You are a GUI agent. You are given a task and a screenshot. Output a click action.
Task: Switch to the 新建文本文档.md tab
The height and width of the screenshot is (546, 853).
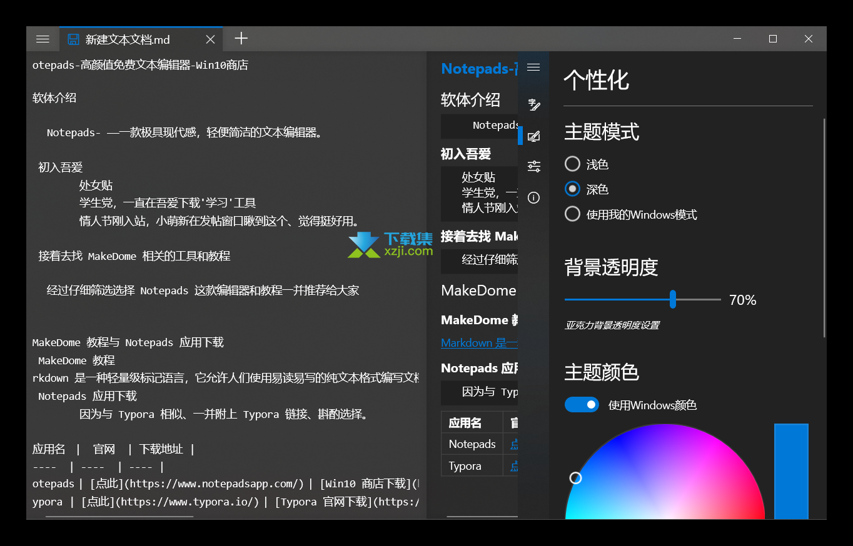point(141,39)
